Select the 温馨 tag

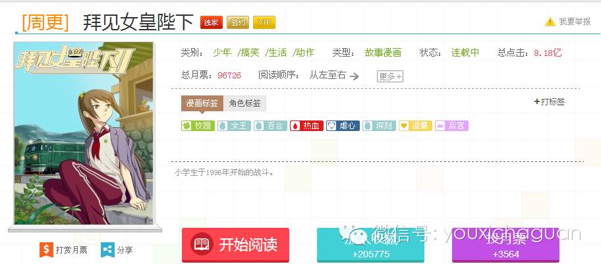click(415, 126)
